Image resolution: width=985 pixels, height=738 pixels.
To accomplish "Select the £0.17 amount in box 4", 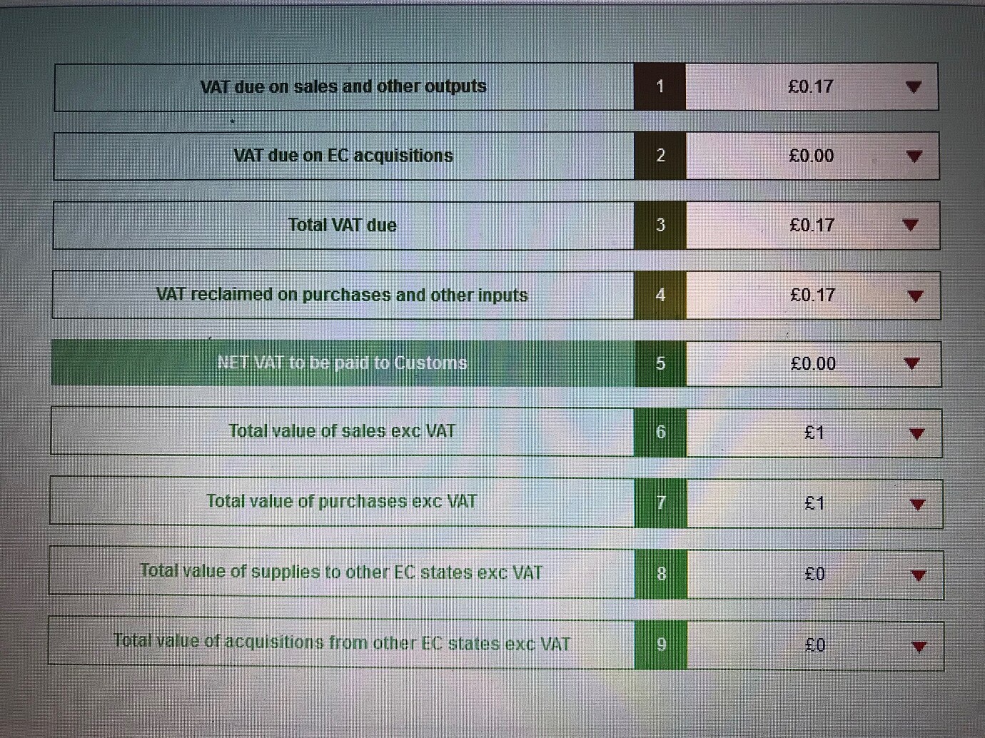I will (x=813, y=295).
